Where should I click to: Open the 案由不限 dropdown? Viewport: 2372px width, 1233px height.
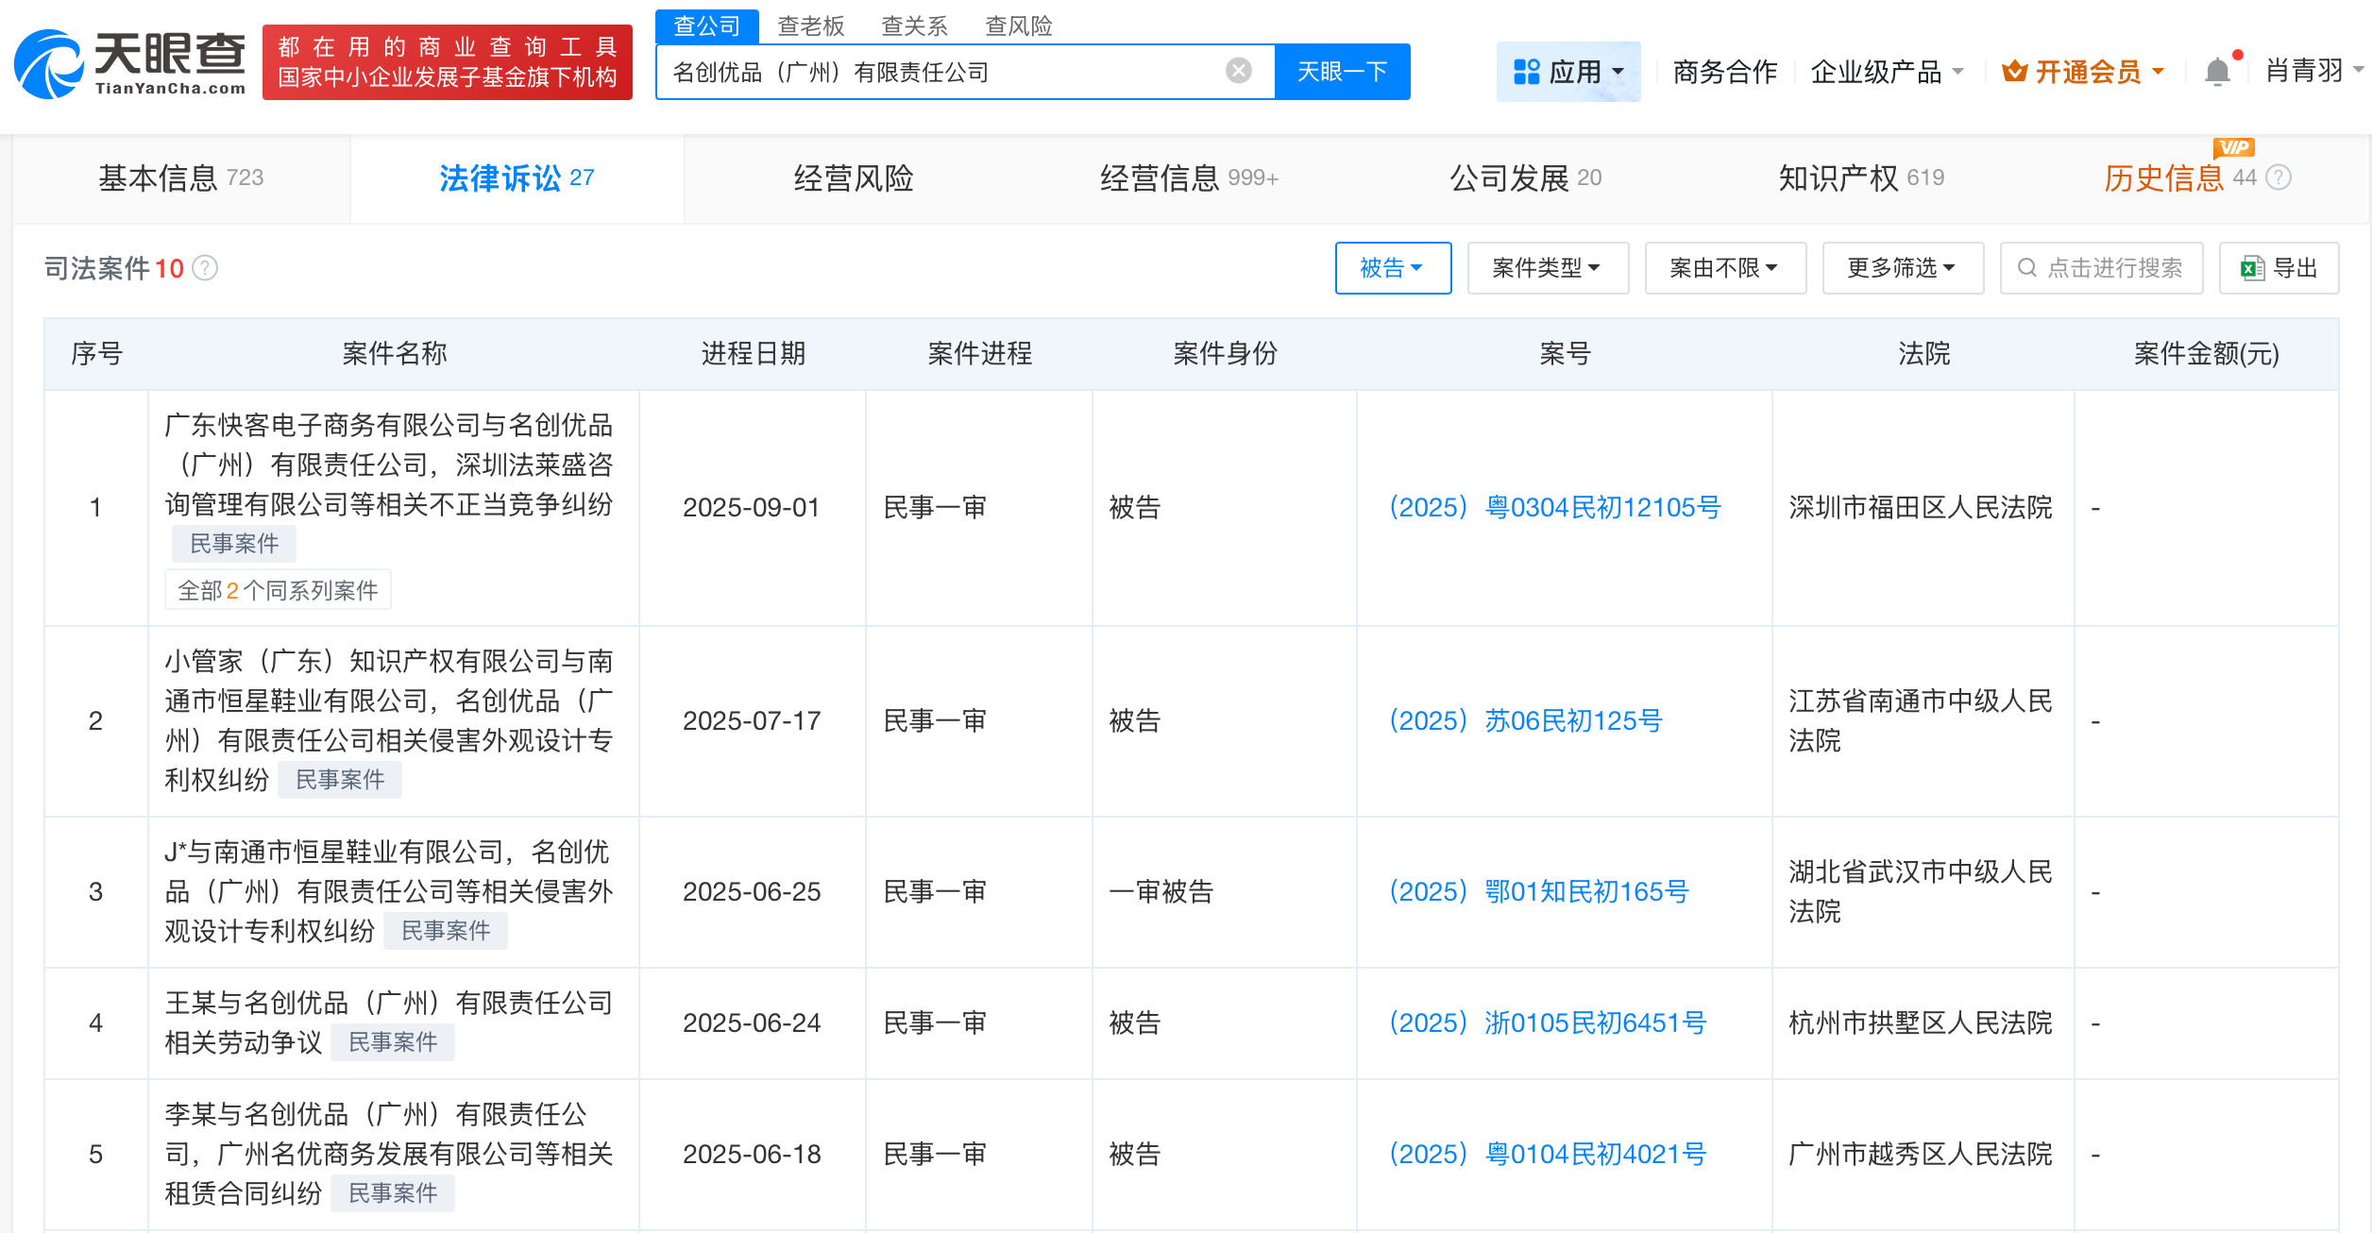1725,268
